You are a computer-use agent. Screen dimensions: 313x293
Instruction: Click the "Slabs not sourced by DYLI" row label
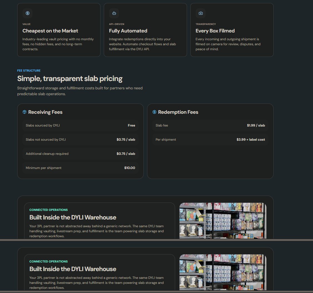coord(46,140)
